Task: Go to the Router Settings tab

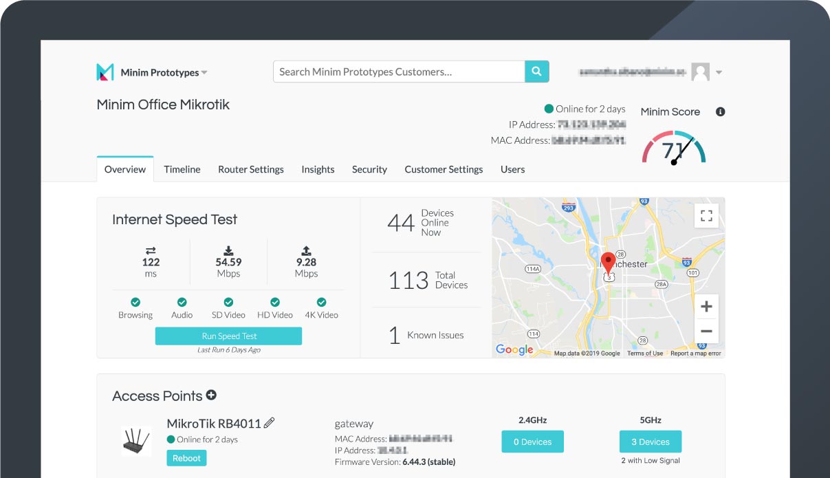Action: (x=251, y=169)
